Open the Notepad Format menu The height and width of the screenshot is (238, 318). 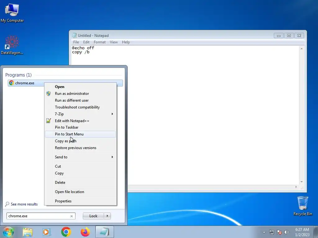100,42
